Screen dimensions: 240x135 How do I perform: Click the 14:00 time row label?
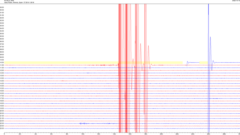coord(2,81)
